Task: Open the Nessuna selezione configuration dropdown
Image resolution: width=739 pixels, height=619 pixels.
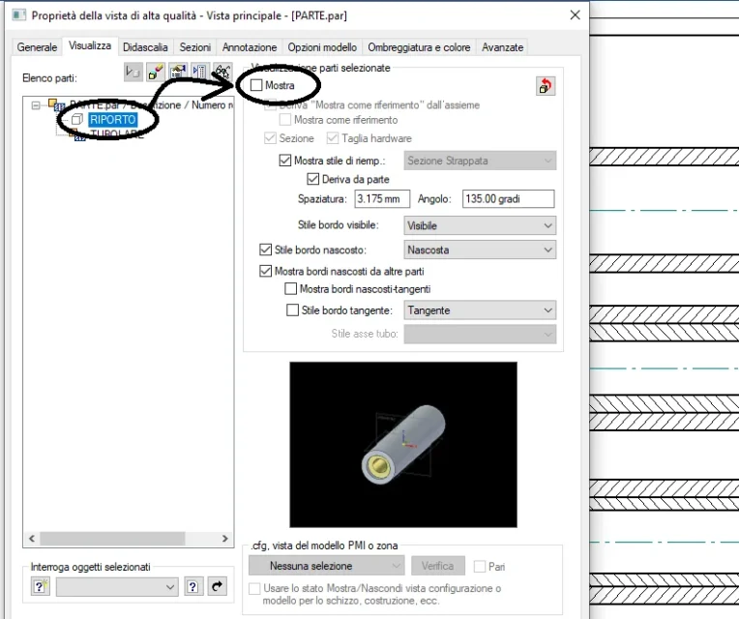Action: [326, 566]
